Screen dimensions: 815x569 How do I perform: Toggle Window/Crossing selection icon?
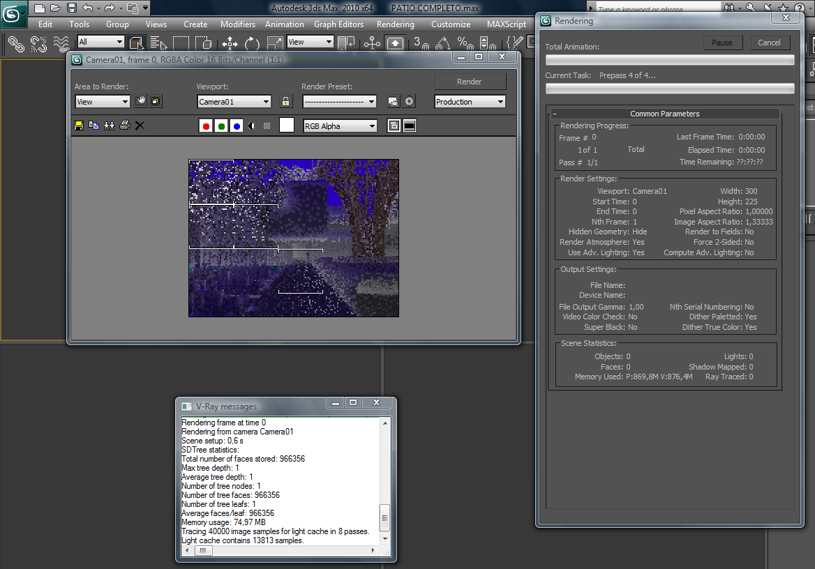(x=203, y=43)
